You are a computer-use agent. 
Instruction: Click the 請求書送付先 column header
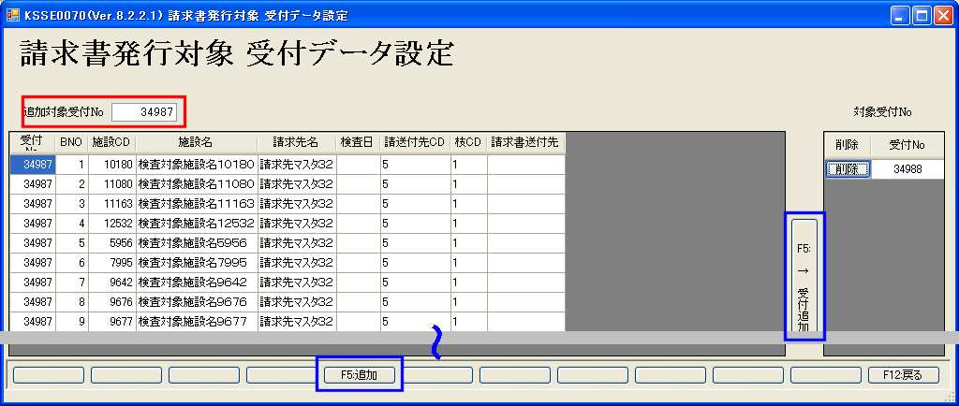tap(524, 142)
